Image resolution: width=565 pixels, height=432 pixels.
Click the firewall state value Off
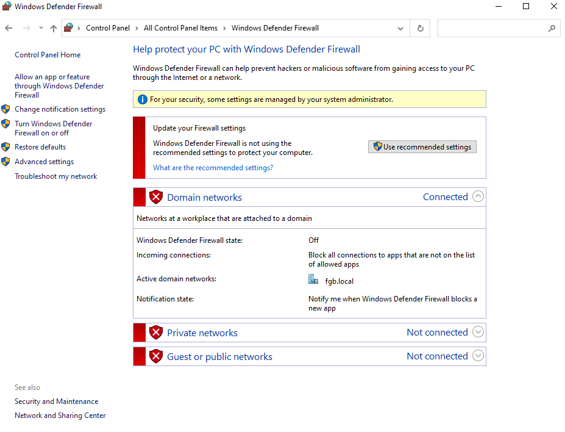pos(313,240)
